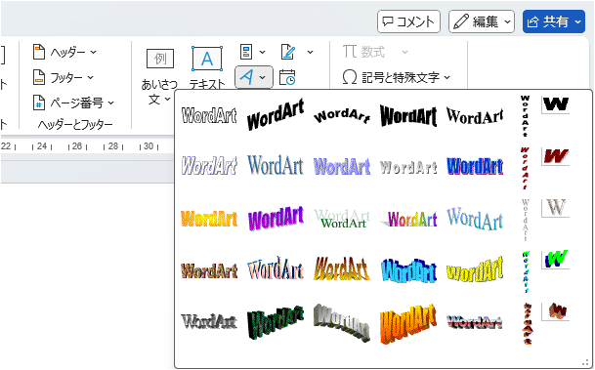Open the signature line dropdown icon
The image size is (595, 370).
tap(297, 52)
